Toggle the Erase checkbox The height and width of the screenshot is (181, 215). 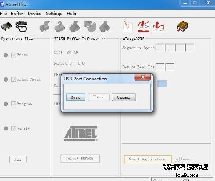(14, 55)
